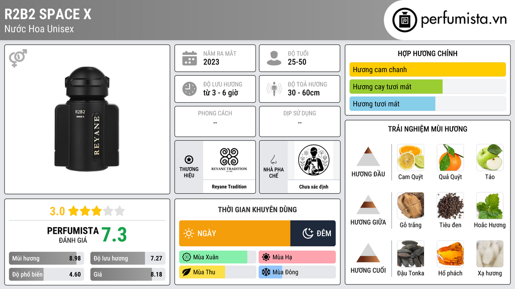
Task: Click the unisex gender symbol icon
Action: 18,58
